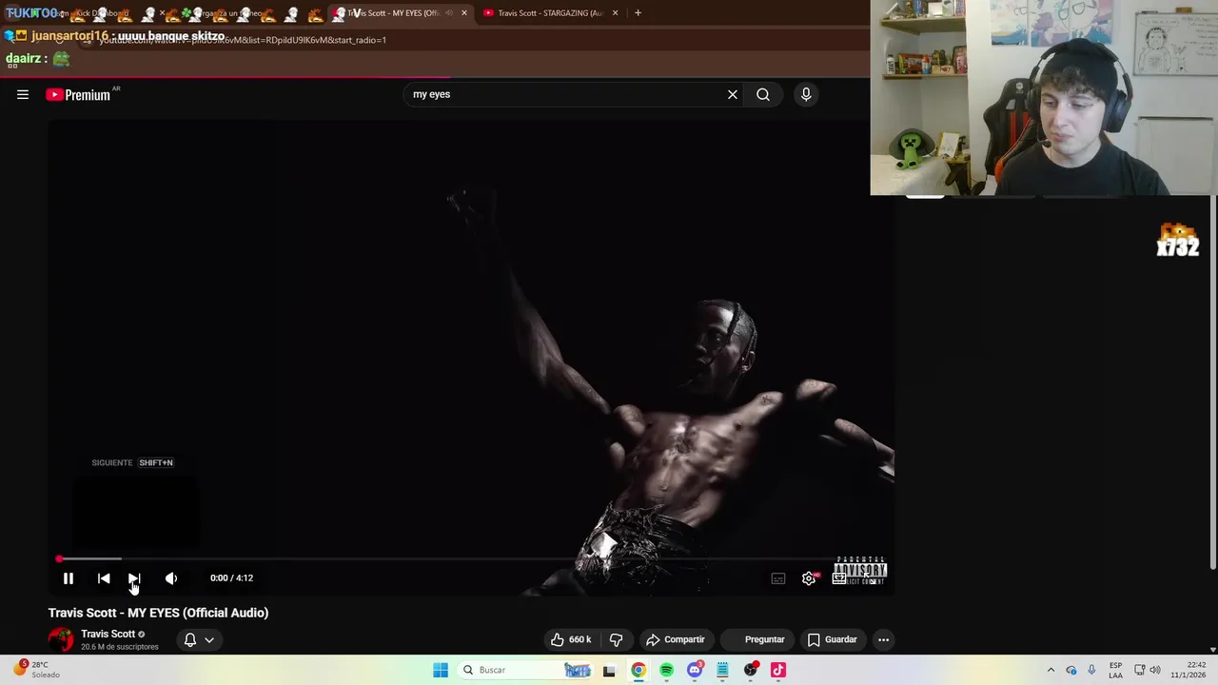Open TikTok from the taskbar

tap(778, 670)
